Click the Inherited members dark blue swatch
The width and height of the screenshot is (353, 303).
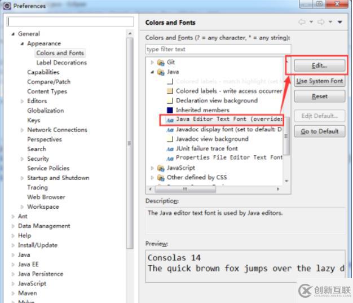[170, 110]
